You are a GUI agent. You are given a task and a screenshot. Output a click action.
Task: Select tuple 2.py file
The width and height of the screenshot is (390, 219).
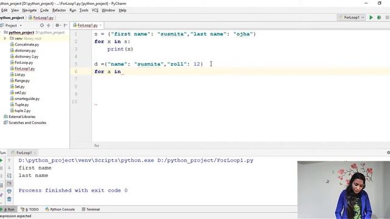click(x=23, y=111)
